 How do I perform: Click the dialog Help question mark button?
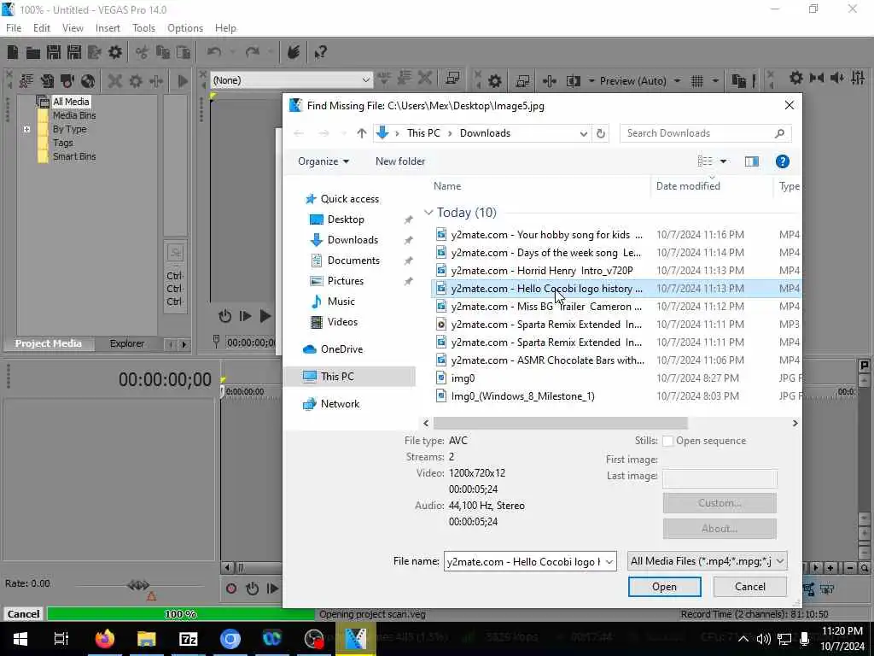point(782,161)
